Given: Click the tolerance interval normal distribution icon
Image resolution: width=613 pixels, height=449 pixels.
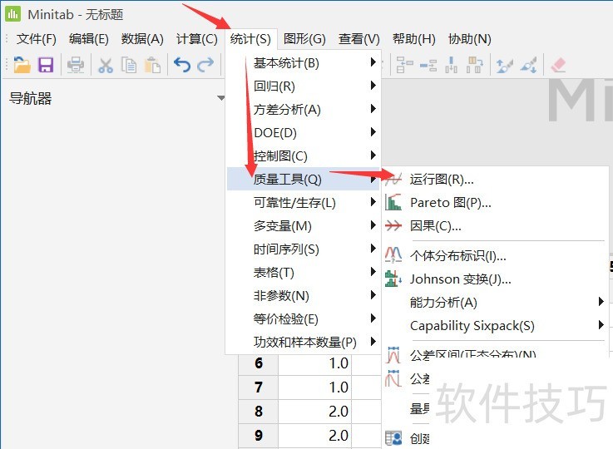Looking at the screenshot, I should pyautogui.click(x=393, y=354).
